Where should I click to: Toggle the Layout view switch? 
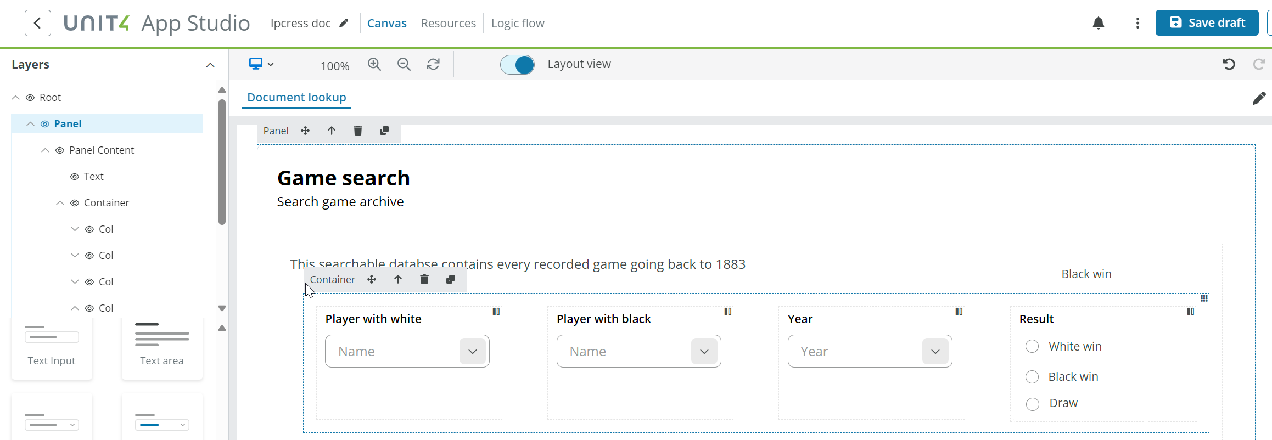[x=517, y=64]
